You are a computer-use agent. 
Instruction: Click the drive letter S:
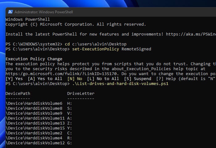[x=69, y=108]
